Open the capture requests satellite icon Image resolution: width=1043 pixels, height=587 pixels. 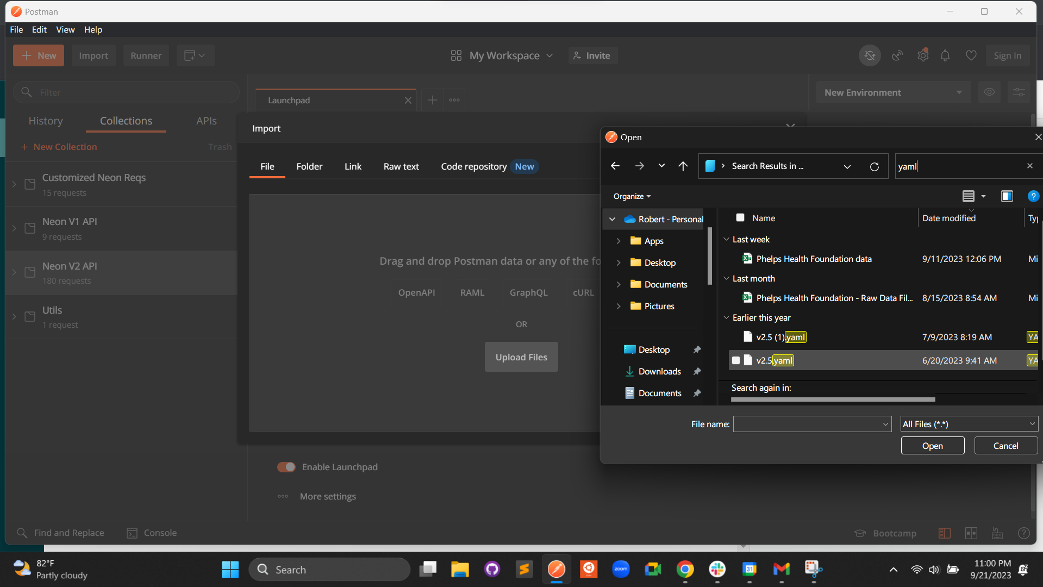pyautogui.click(x=897, y=55)
